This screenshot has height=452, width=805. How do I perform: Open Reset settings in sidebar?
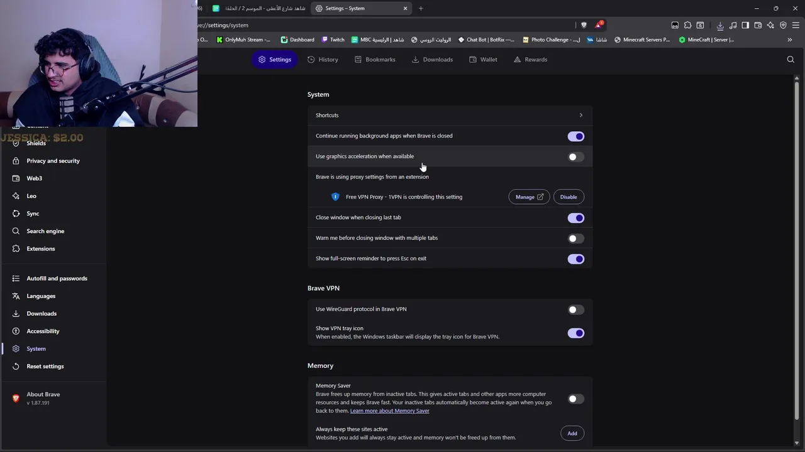(x=45, y=366)
